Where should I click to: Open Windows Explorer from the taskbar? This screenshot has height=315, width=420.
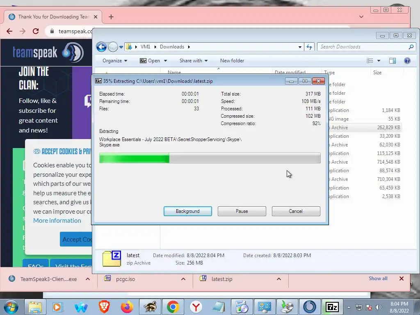(x=35, y=307)
